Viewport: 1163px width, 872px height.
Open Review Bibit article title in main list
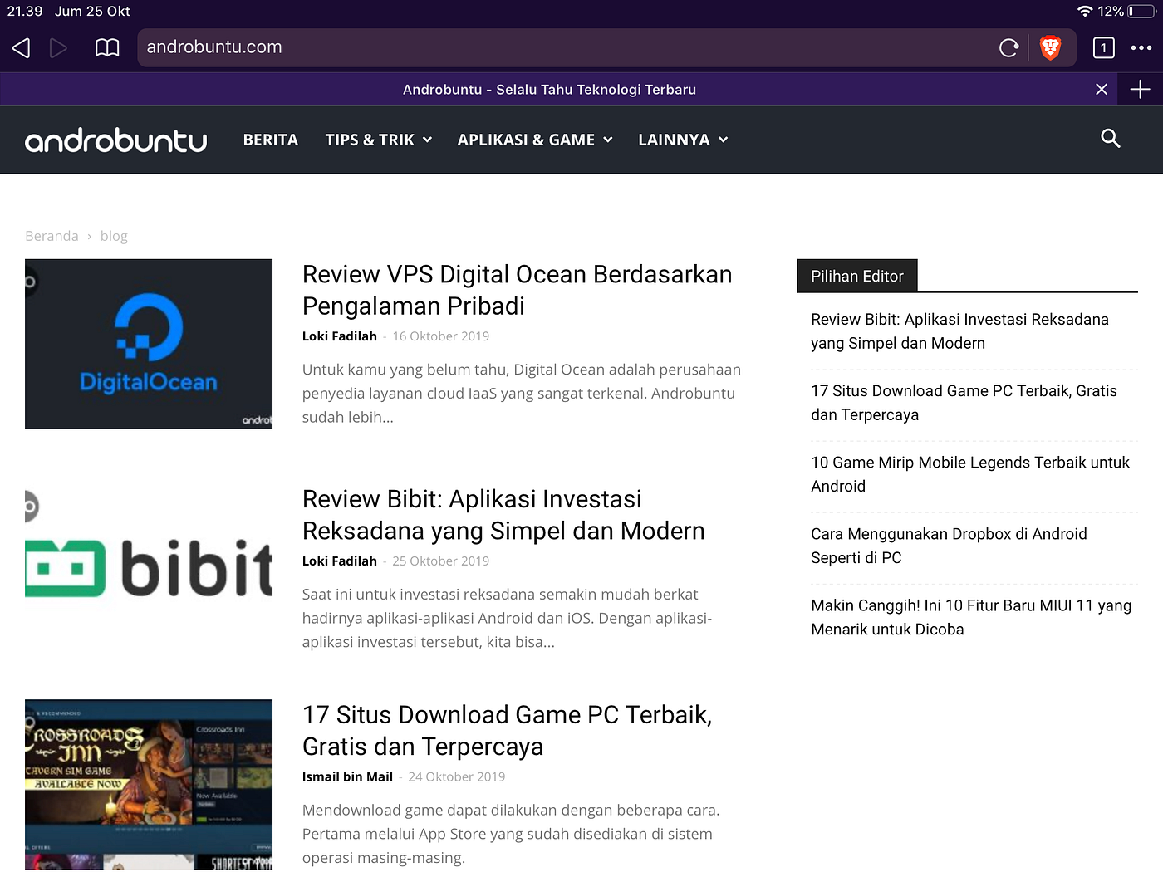503,515
